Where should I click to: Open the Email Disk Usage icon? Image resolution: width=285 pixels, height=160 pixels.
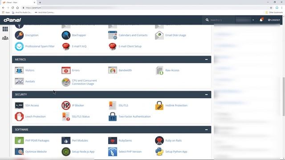click(159, 35)
